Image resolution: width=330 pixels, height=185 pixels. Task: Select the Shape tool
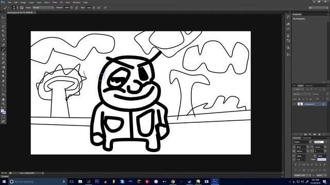click(x=3, y=95)
